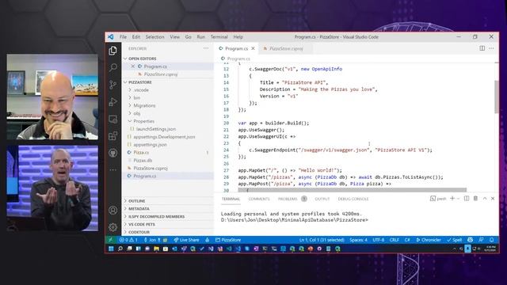
Task: Close the Program.cs editor tab
Action: point(253,48)
